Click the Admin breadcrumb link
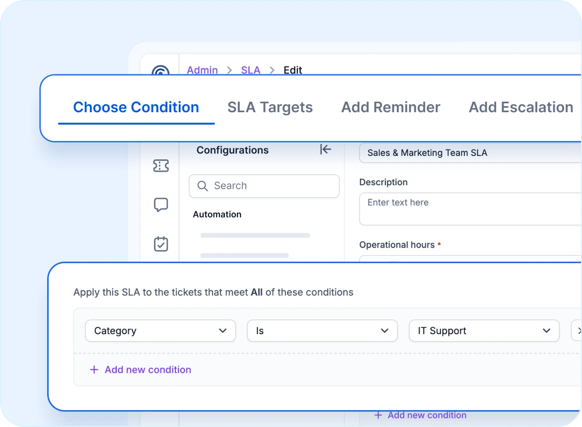This screenshot has width=582, height=427. (x=202, y=70)
